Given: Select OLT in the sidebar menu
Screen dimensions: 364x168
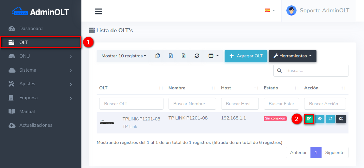Looking at the screenshot, I should click(41, 42).
